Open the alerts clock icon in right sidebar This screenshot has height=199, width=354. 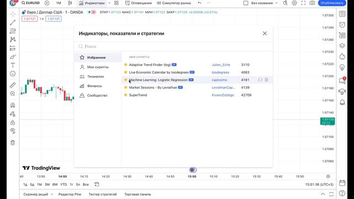[342, 24]
